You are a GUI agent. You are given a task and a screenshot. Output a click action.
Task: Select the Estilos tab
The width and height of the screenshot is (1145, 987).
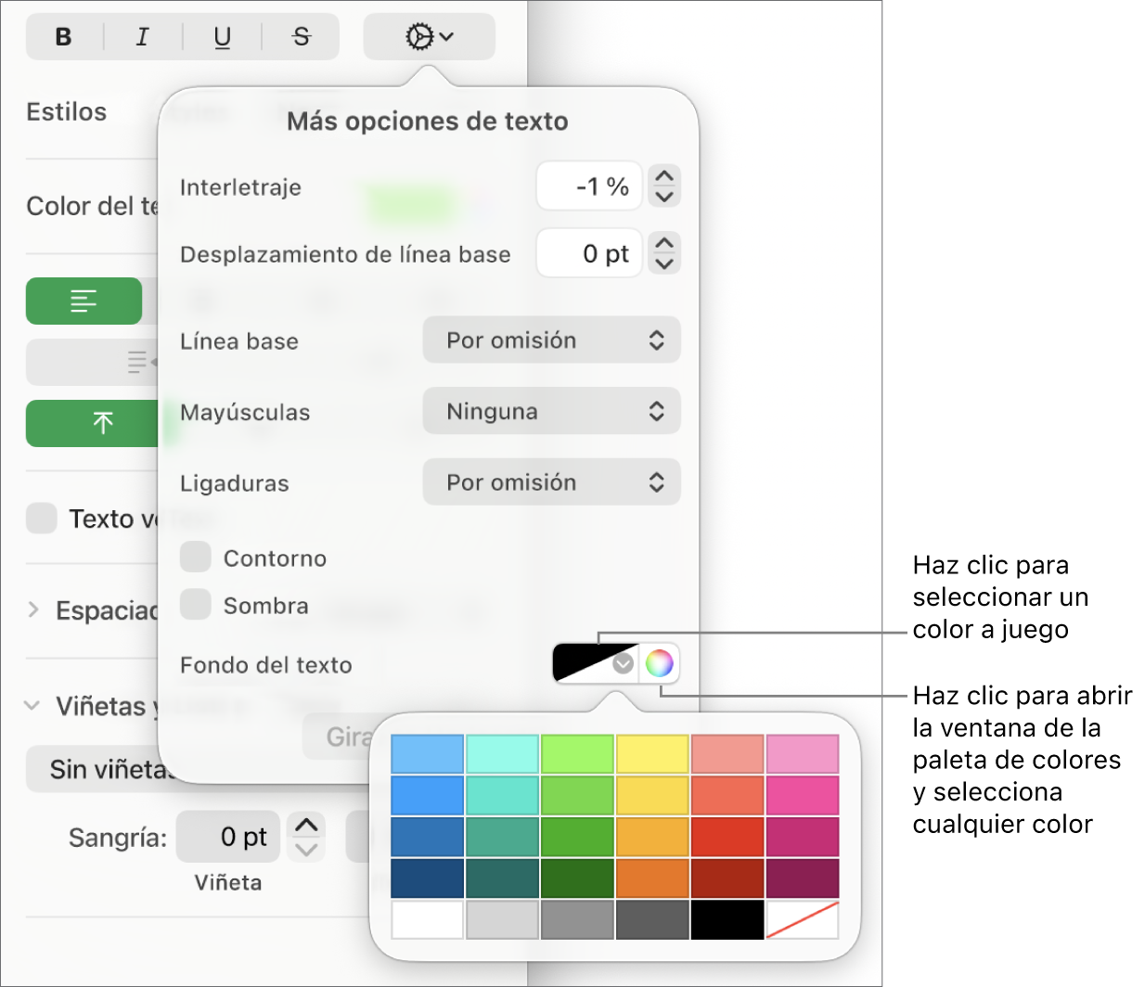click(x=67, y=112)
